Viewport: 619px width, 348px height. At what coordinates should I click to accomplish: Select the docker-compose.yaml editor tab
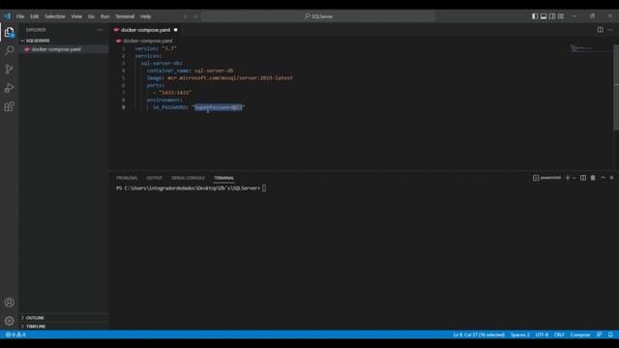[x=145, y=30]
